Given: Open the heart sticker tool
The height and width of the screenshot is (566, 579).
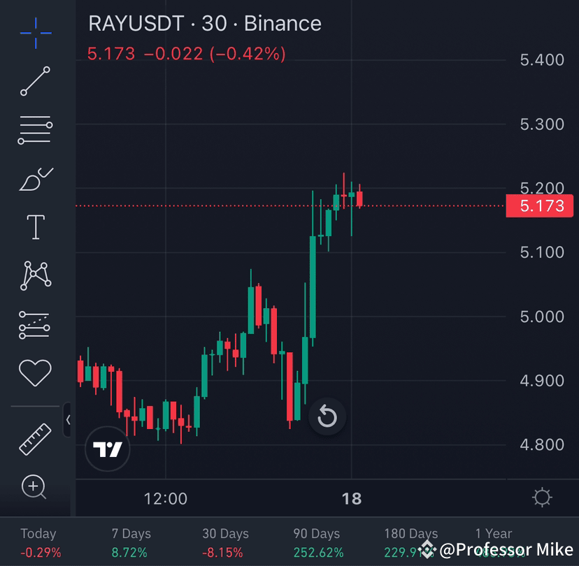Looking at the screenshot, I should click(x=35, y=372).
